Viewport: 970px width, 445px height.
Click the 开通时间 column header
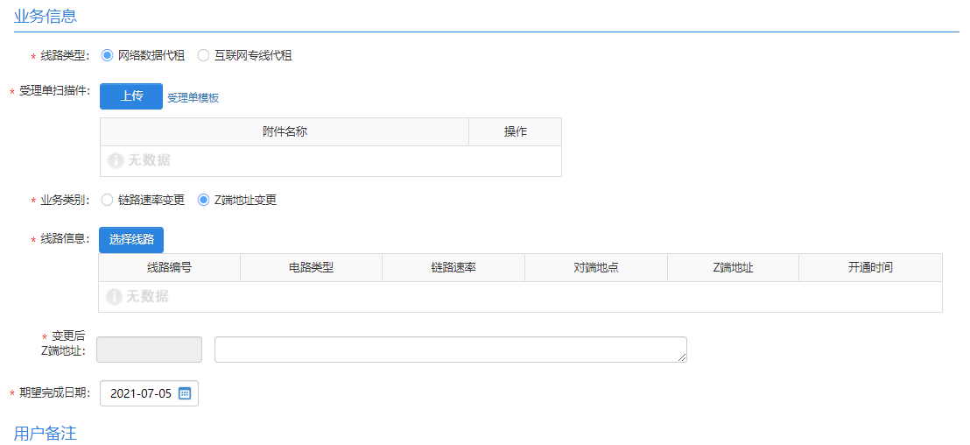click(870, 268)
